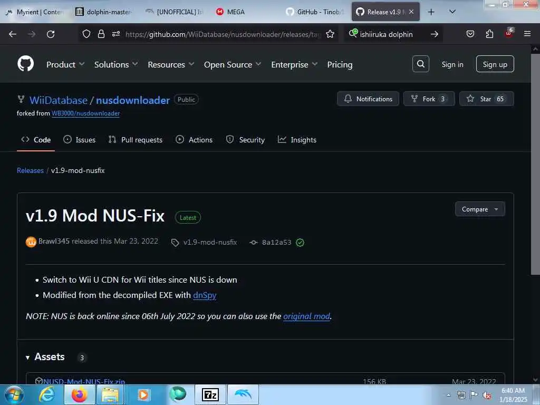The width and height of the screenshot is (540, 405).
Task: Open the Pocket save icon
Action: [470, 34]
